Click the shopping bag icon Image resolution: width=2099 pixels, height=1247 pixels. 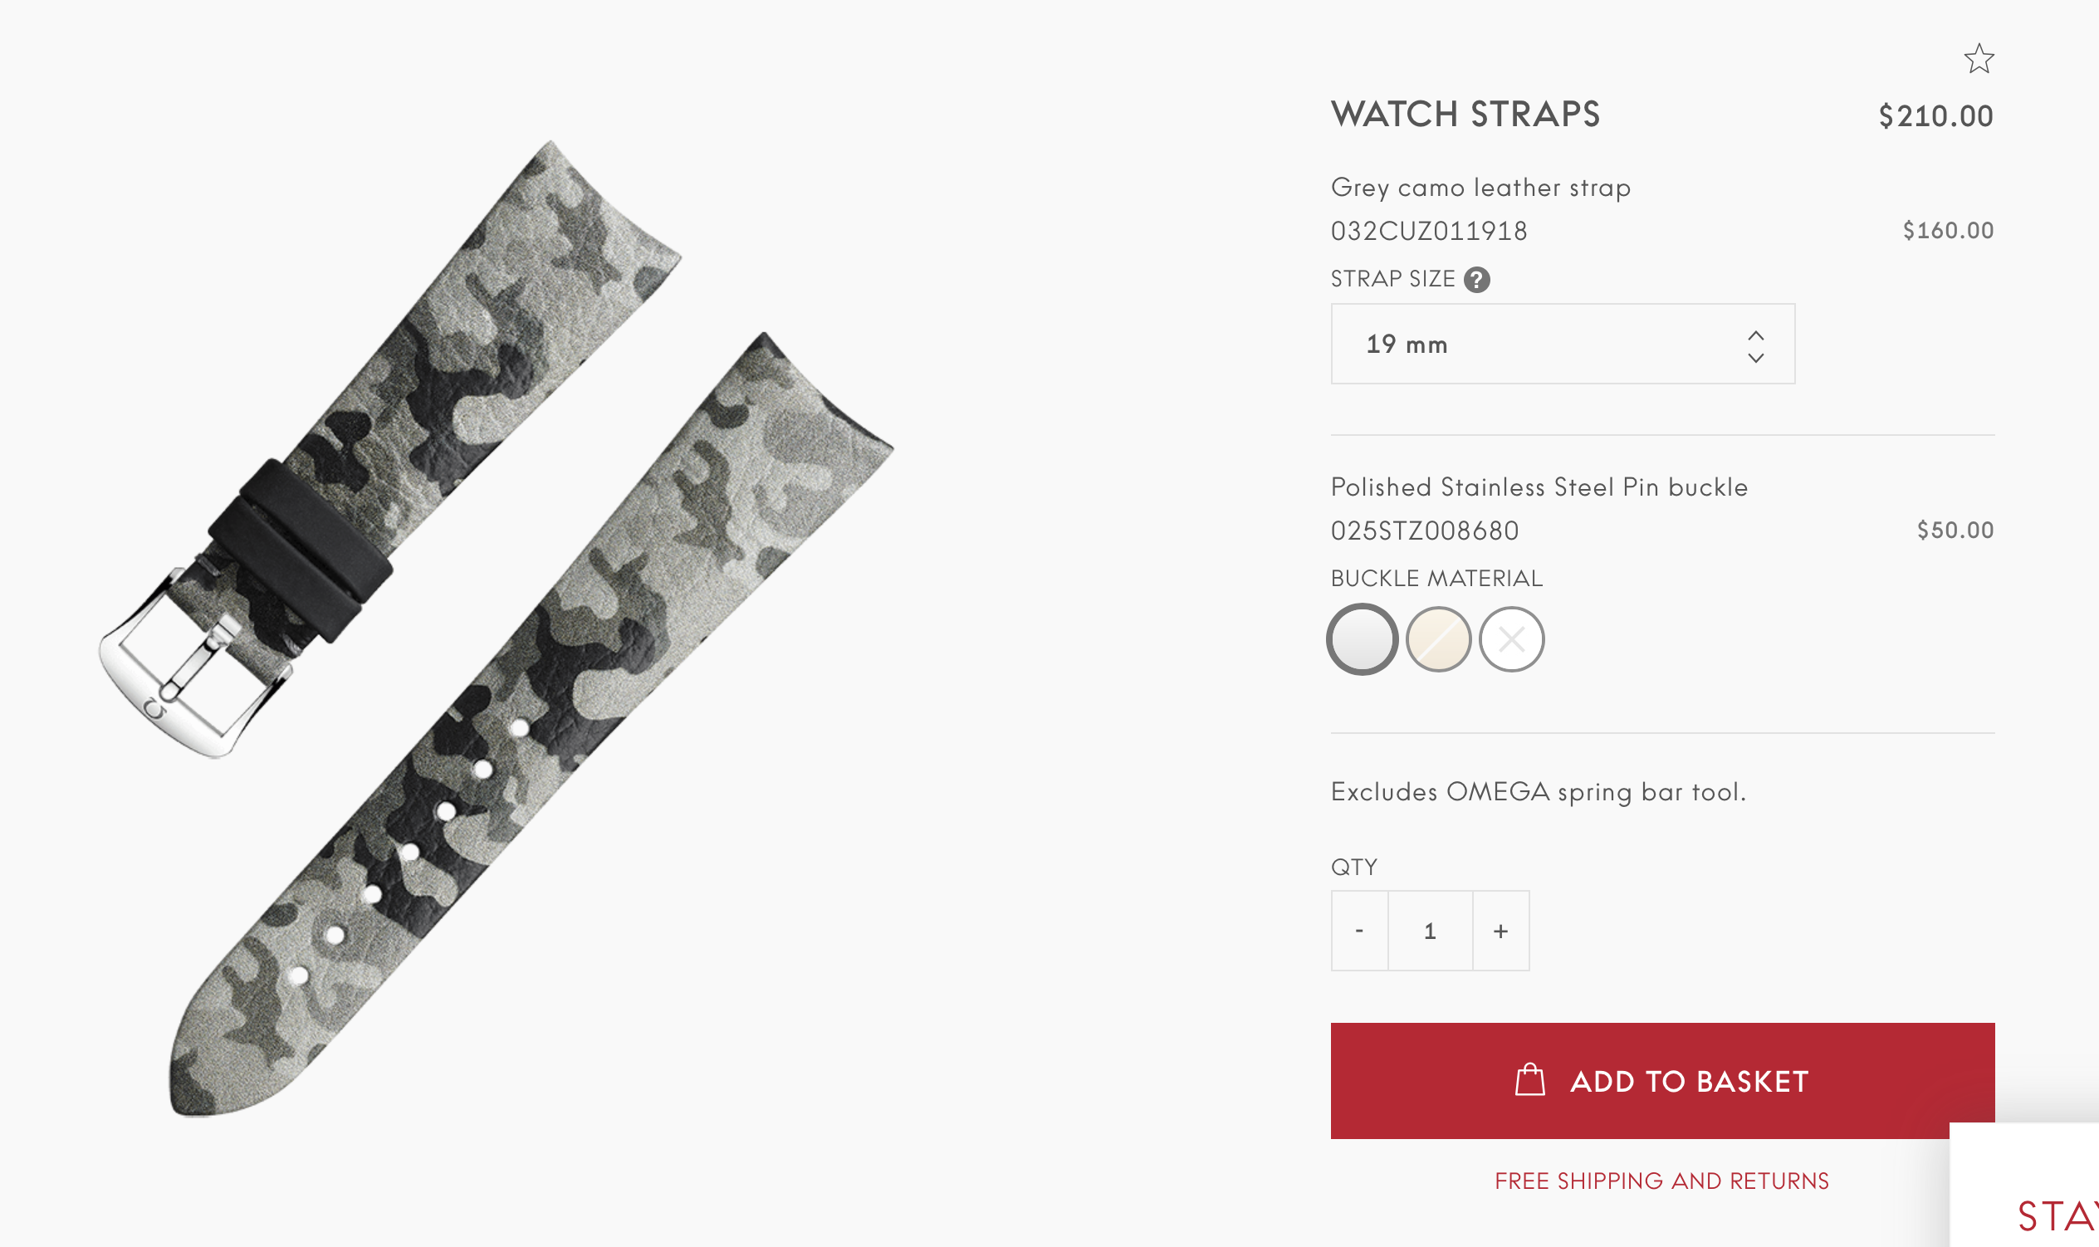pos(1529,1081)
